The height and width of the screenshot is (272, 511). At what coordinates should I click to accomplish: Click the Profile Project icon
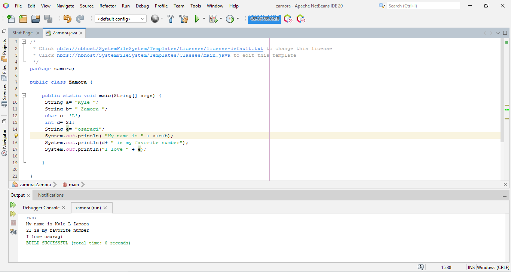click(x=230, y=19)
